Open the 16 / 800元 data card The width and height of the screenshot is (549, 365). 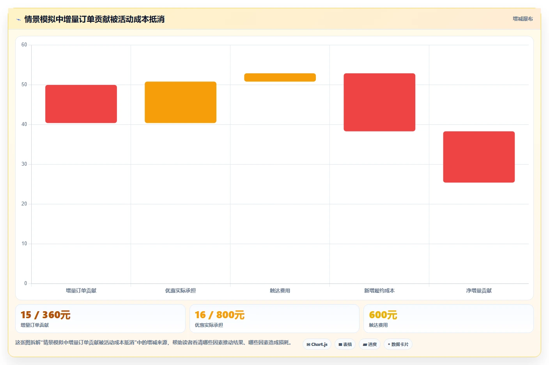(274, 319)
